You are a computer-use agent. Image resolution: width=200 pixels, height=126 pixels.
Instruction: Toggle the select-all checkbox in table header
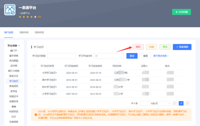click(34, 66)
